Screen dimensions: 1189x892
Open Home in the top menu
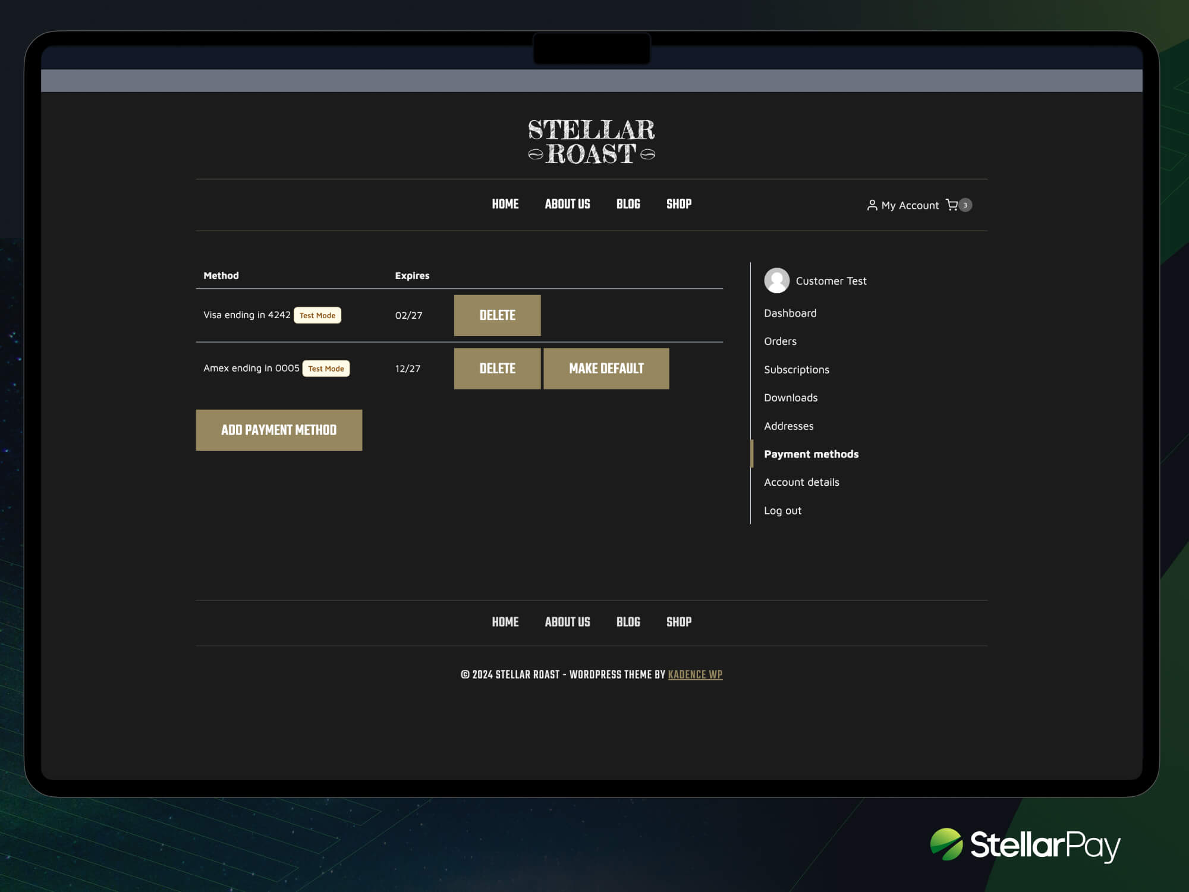coord(505,204)
